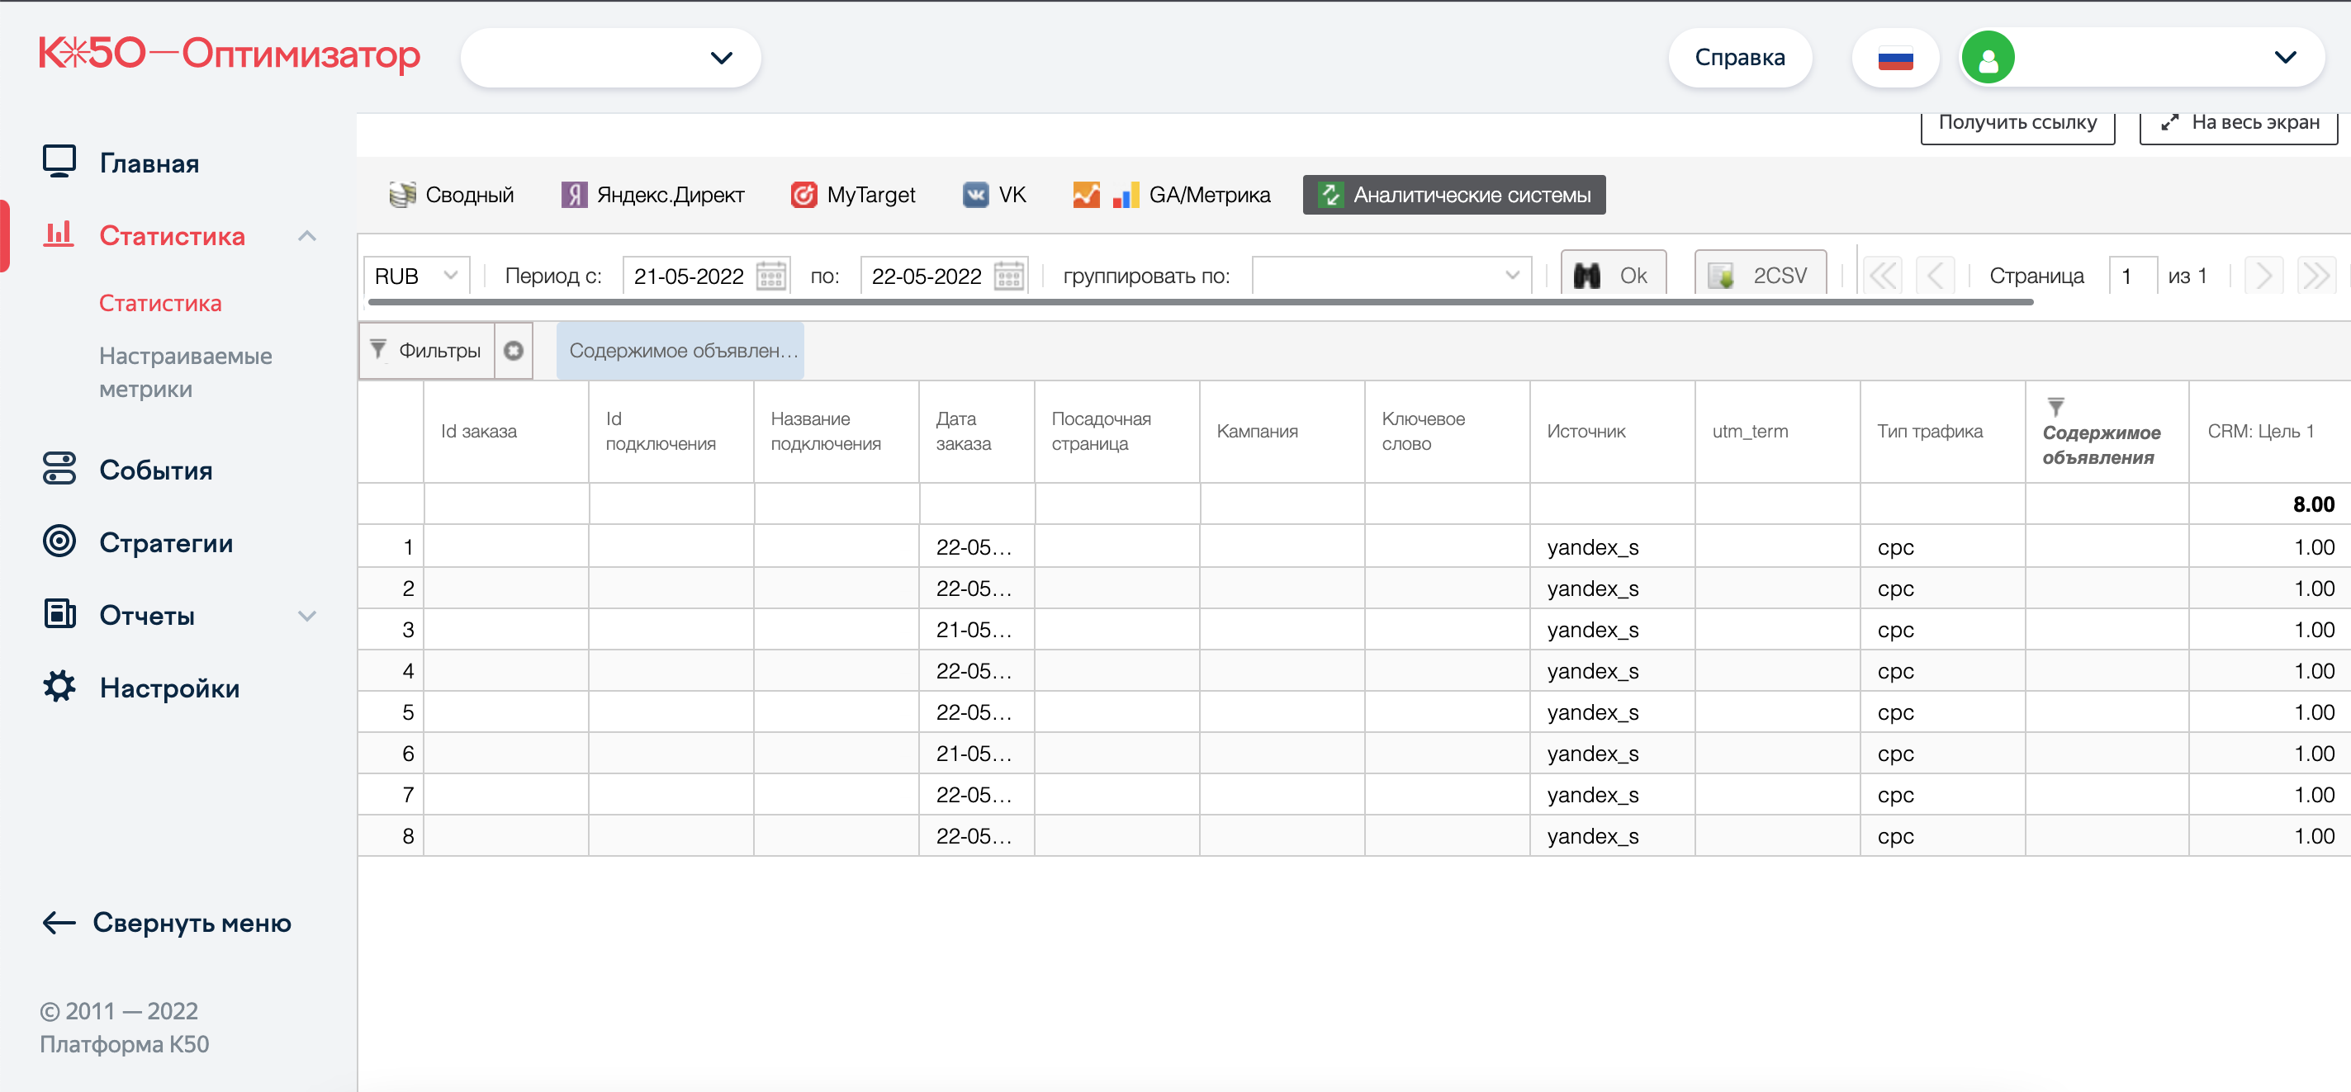The width and height of the screenshot is (2351, 1092).
Task: Click the Russian flag language icon
Action: click(x=1894, y=59)
